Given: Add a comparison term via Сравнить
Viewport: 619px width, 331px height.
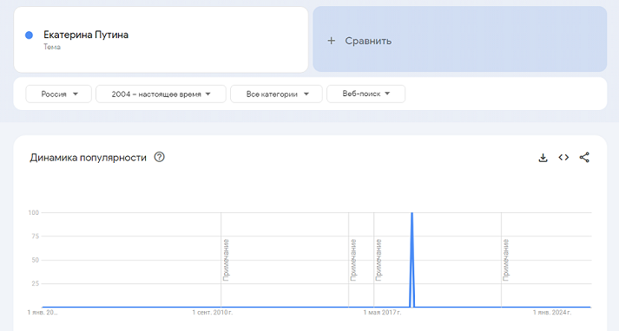Looking at the screenshot, I should (460, 39).
